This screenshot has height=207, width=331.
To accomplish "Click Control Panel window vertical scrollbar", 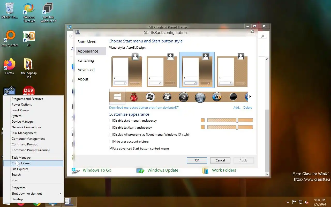I will point(267,116).
